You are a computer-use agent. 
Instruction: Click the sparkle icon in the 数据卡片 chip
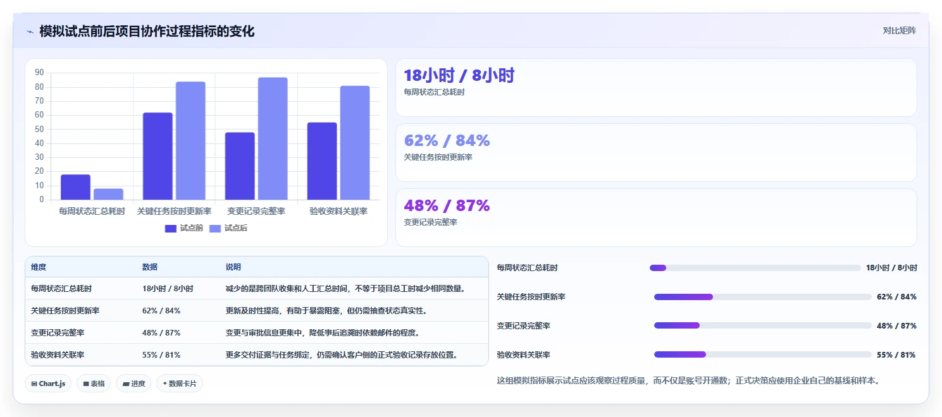[x=165, y=384]
